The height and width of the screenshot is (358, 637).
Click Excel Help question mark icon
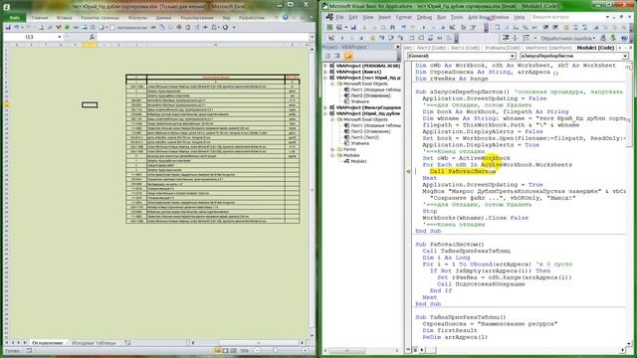click(286, 18)
